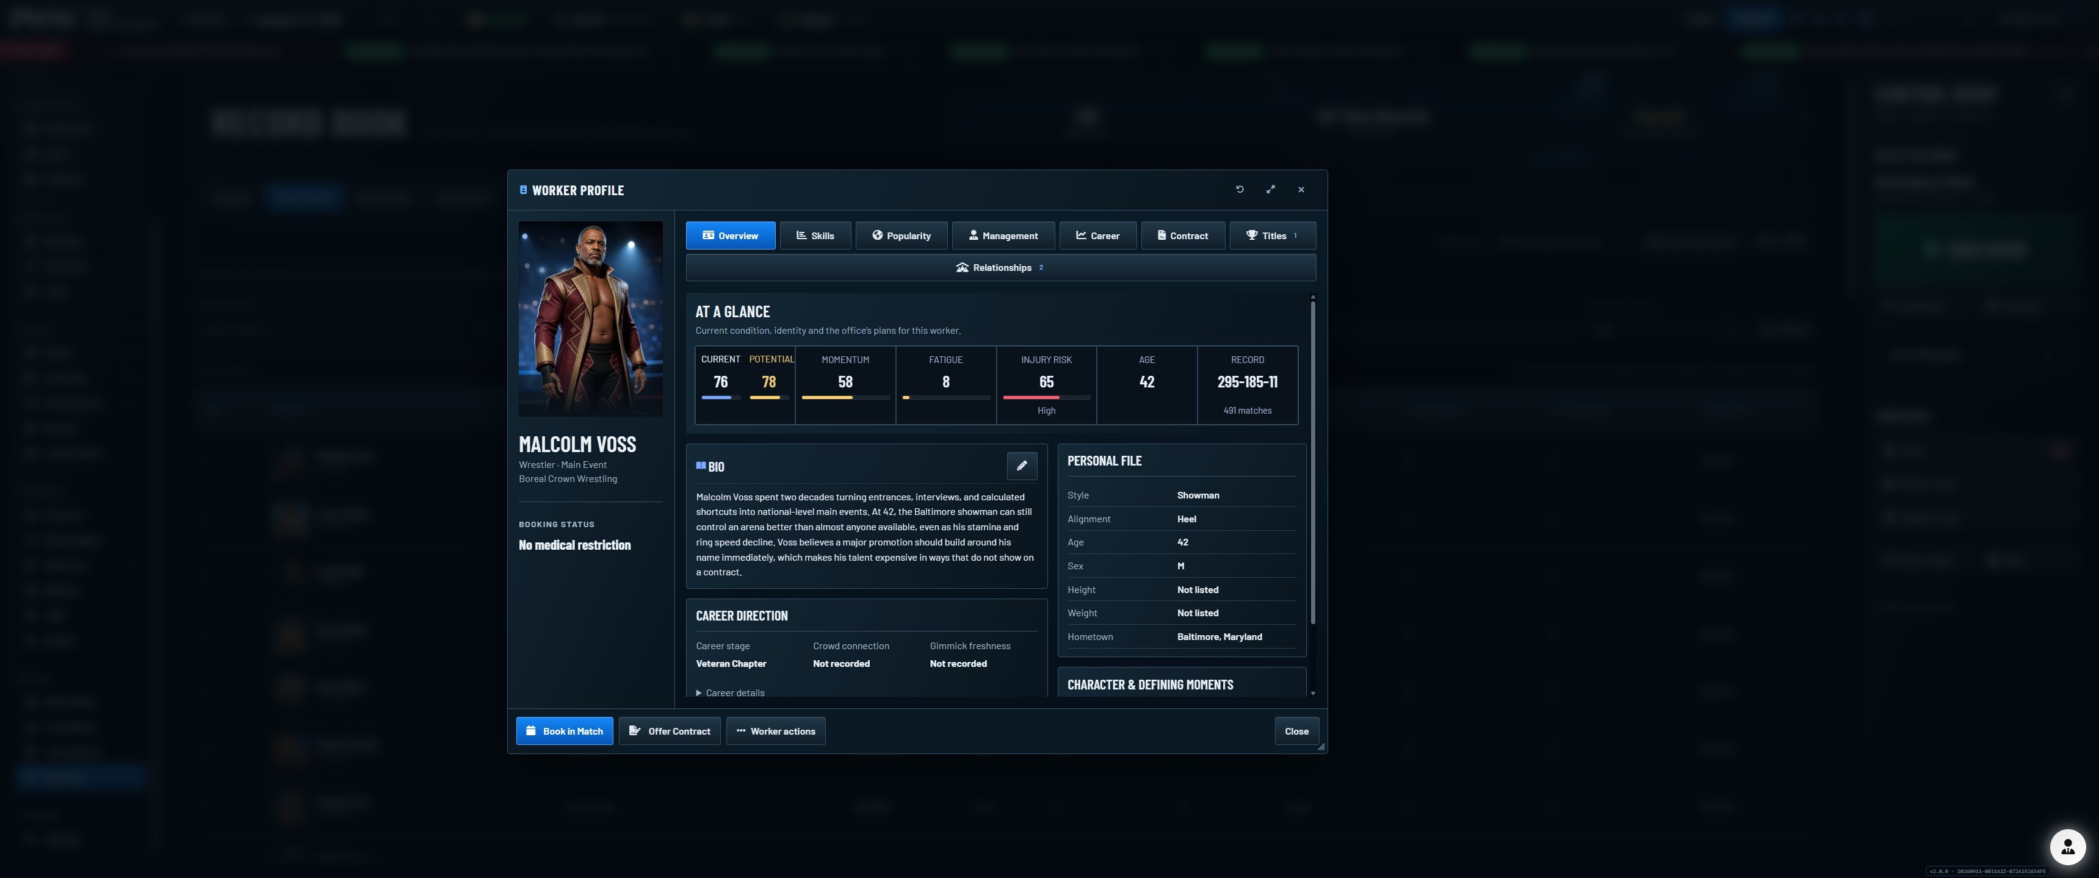The height and width of the screenshot is (878, 2099).
Task: Click Malcolm Voss portrait image
Action: pos(591,319)
